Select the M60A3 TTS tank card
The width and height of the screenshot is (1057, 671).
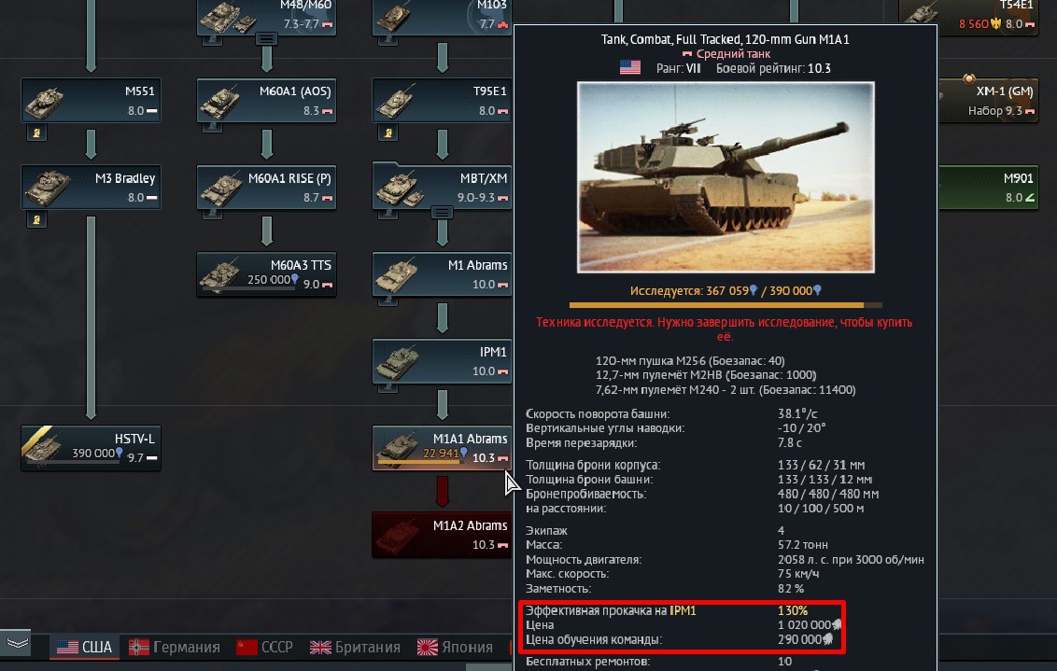pos(266,274)
